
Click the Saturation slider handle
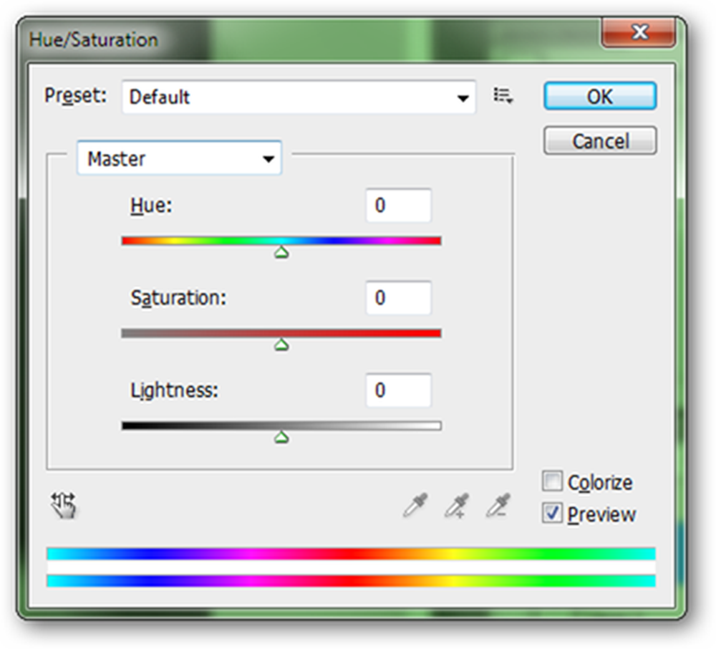coord(281,345)
